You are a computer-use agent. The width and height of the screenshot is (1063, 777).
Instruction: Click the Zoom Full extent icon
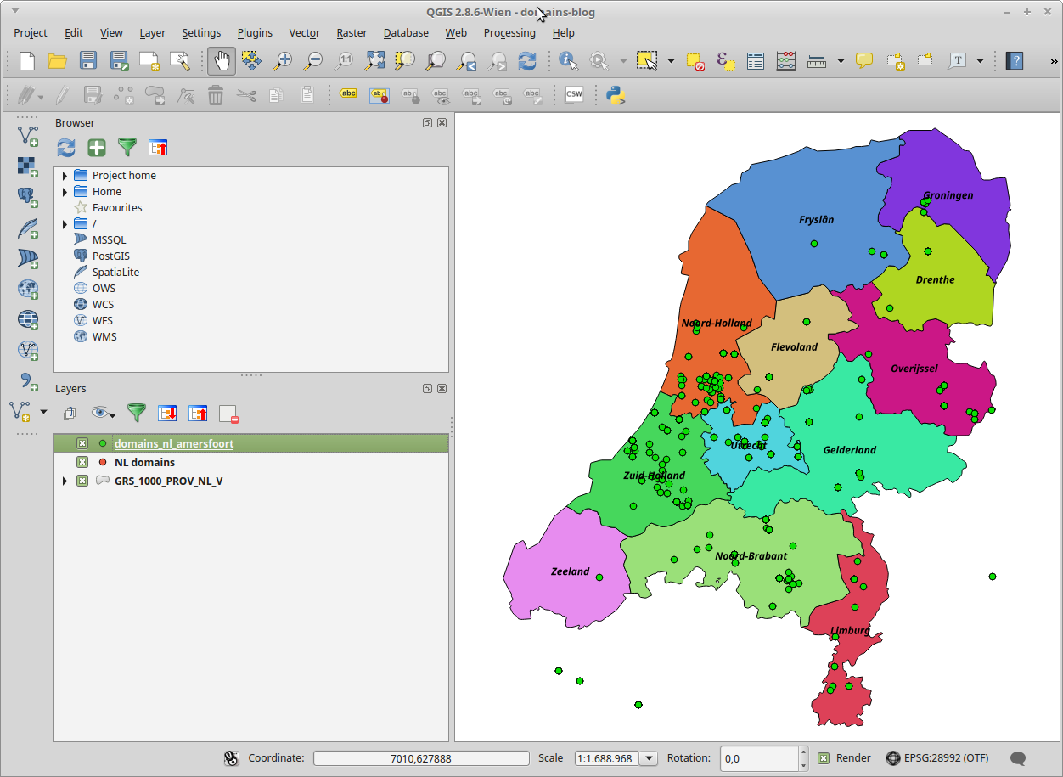tap(374, 61)
